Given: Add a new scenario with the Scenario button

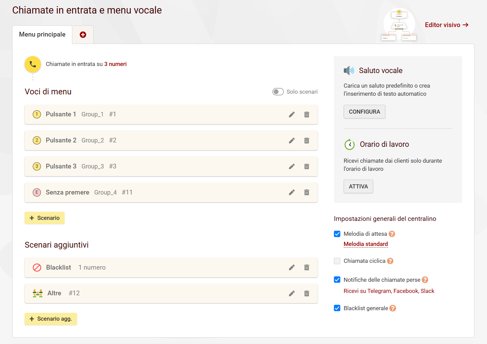Looking at the screenshot, I should (x=44, y=218).
